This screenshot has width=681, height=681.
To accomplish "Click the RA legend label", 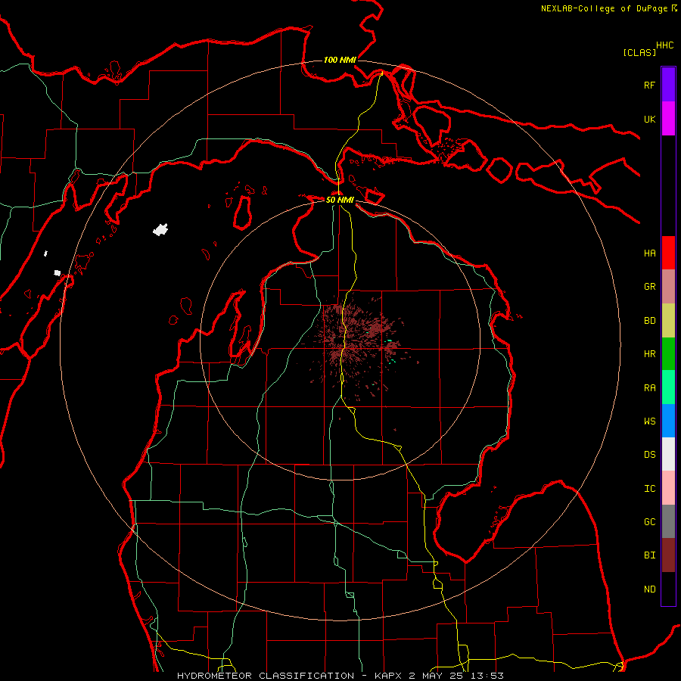I will pos(649,388).
